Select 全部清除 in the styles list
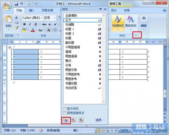 point(83,15)
